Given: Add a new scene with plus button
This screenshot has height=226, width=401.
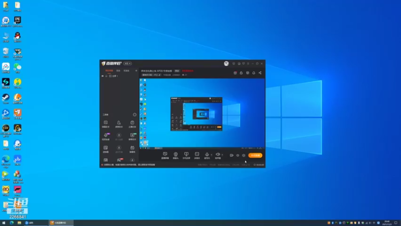Looking at the screenshot, I should click(x=136, y=71).
